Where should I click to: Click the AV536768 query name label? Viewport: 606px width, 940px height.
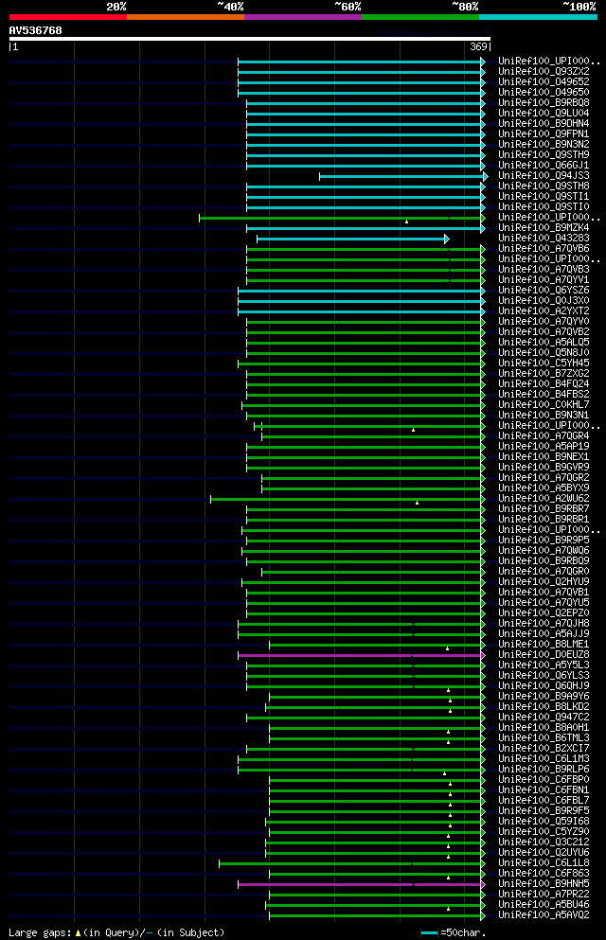(x=35, y=30)
